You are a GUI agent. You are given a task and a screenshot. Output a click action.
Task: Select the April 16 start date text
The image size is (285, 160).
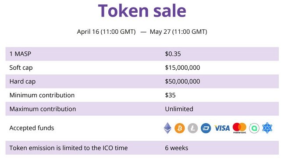click(x=106, y=32)
